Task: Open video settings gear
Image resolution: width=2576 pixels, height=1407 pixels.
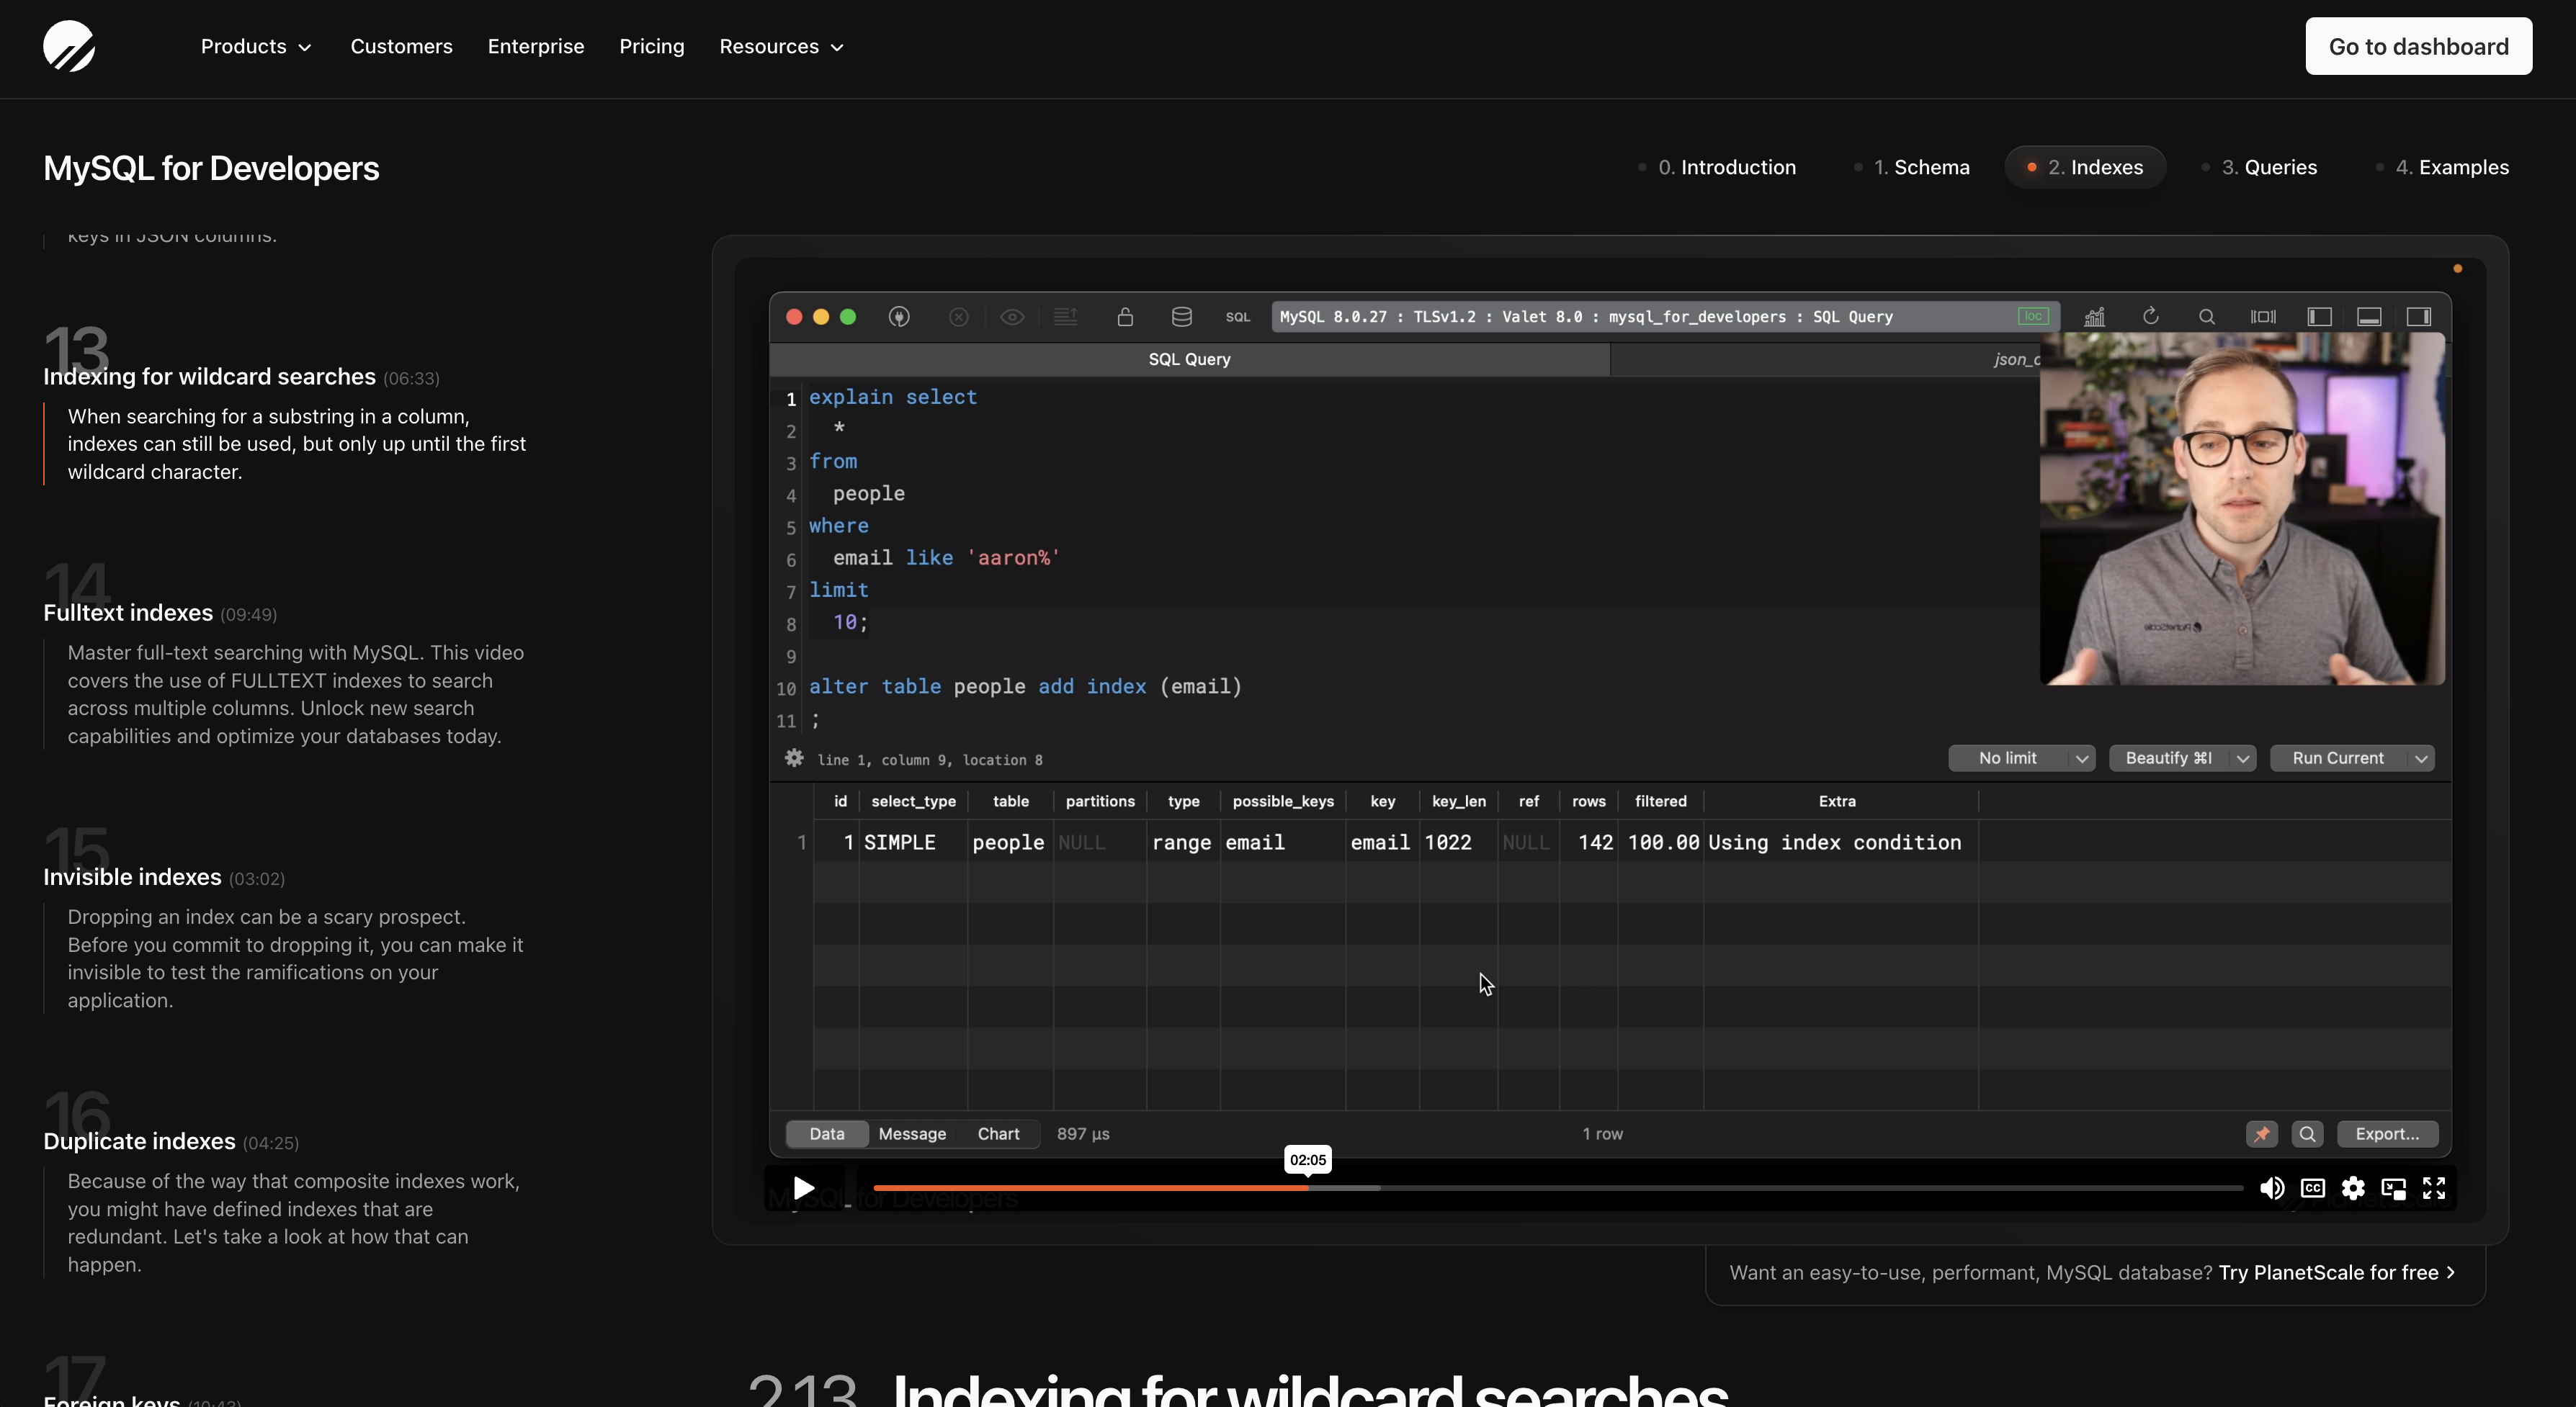Action: coord(2353,1188)
